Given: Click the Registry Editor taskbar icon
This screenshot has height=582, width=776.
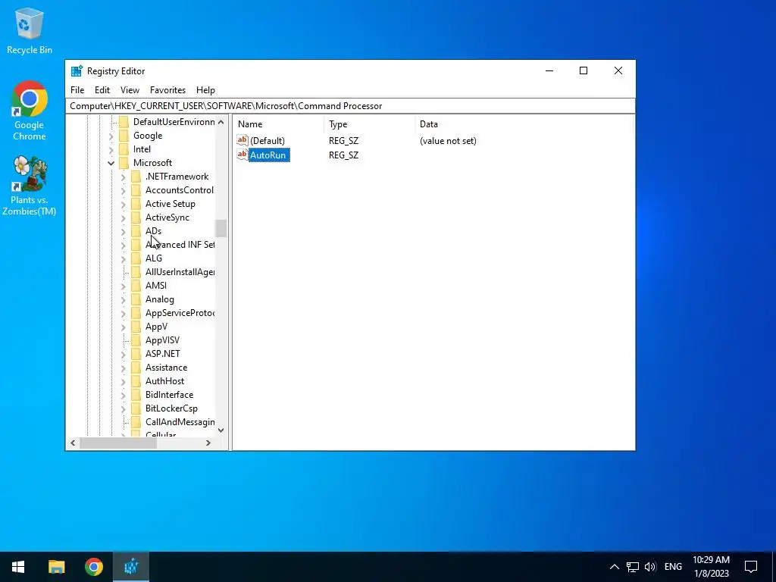Looking at the screenshot, I should pos(131,567).
